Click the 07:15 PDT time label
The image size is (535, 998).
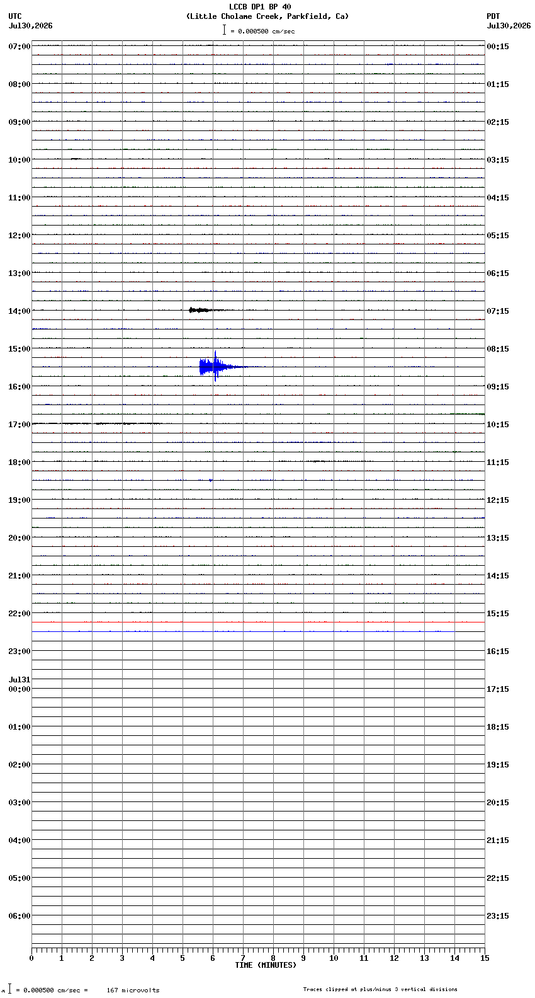pyautogui.click(x=498, y=311)
